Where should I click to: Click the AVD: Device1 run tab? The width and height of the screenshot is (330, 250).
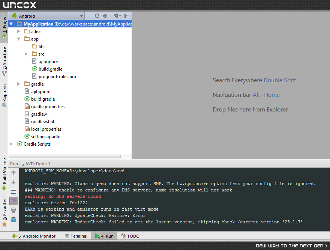pyautogui.click(x=36, y=164)
